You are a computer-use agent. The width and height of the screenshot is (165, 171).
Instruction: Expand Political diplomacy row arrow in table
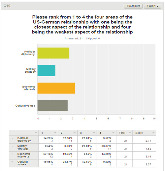[12, 138]
